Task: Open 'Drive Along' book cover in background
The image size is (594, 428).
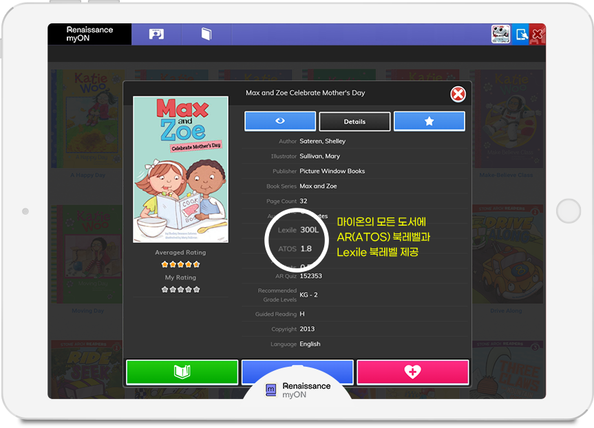Action: [508, 254]
